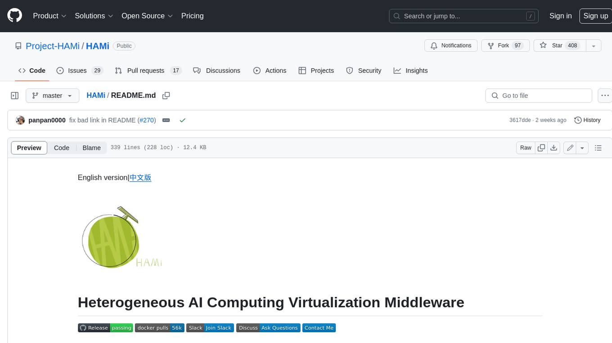612x343 pixels.
Task: Download the raw file icon
Action: pyautogui.click(x=554, y=148)
